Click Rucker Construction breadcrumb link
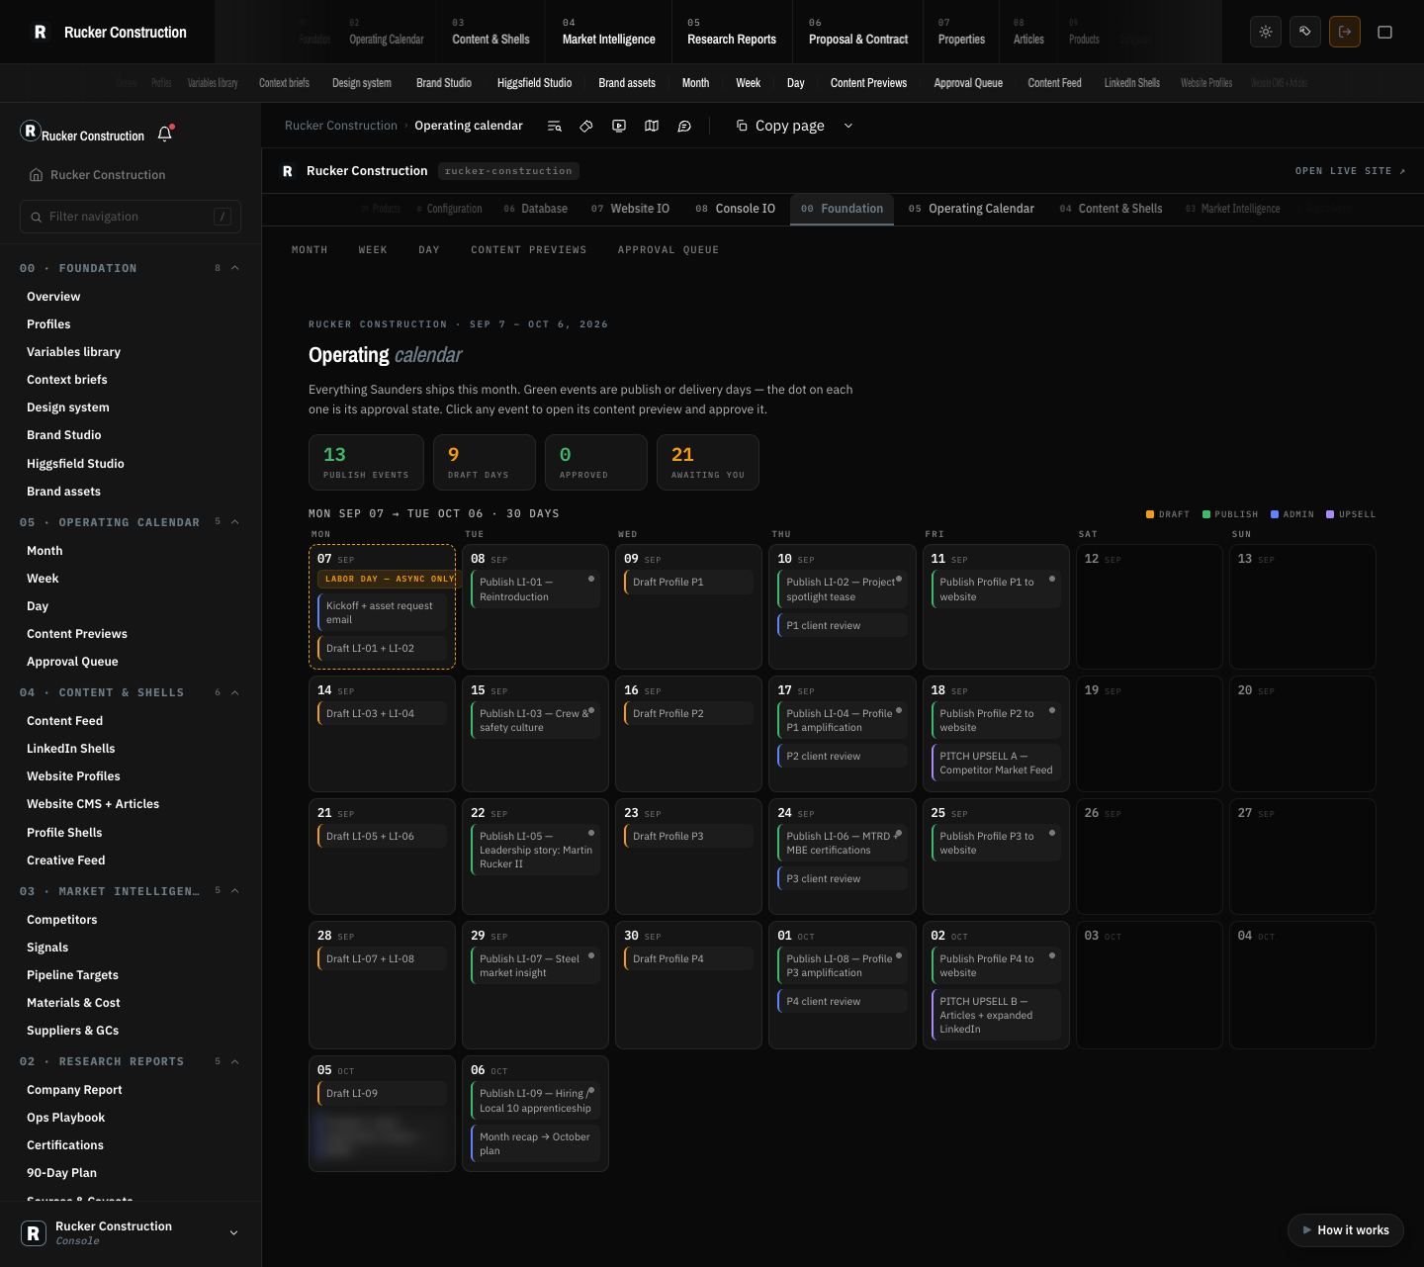1424x1267 pixels. (x=341, y=126)
